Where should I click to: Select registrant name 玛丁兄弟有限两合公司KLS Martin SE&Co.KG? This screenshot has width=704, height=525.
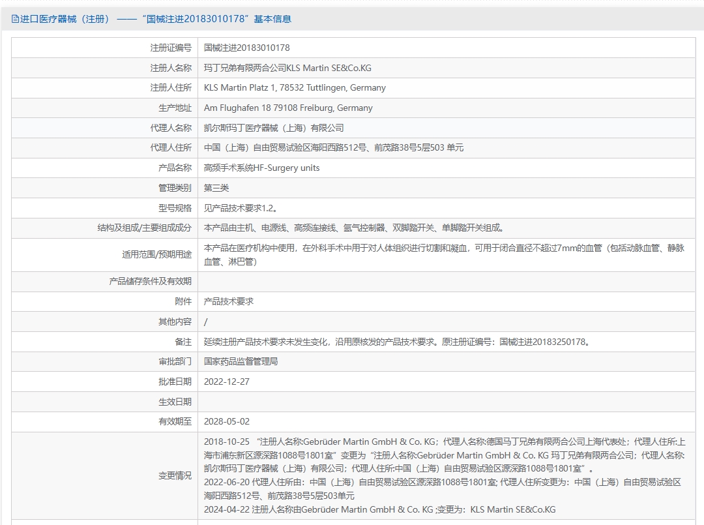287,68
